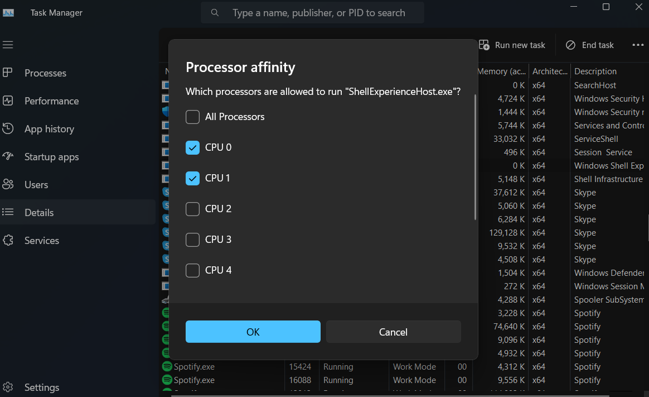
Task: Click the Processes sidebar icon
Action: point(7,73)
